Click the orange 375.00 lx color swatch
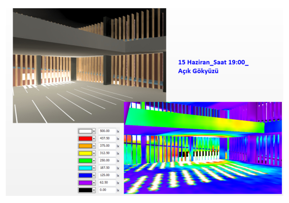 point(85,146)
